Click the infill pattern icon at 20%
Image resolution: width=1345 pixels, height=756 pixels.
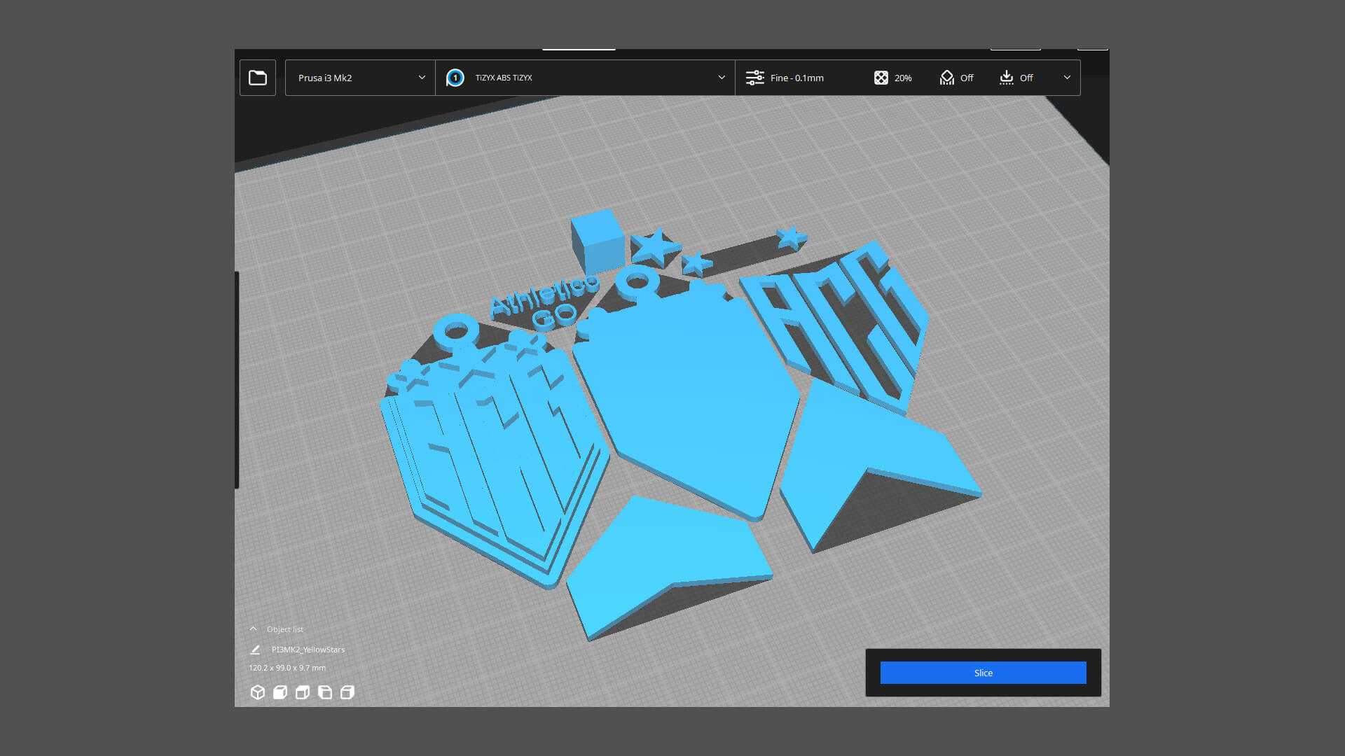pyautogui.click(x=881, y=78)
